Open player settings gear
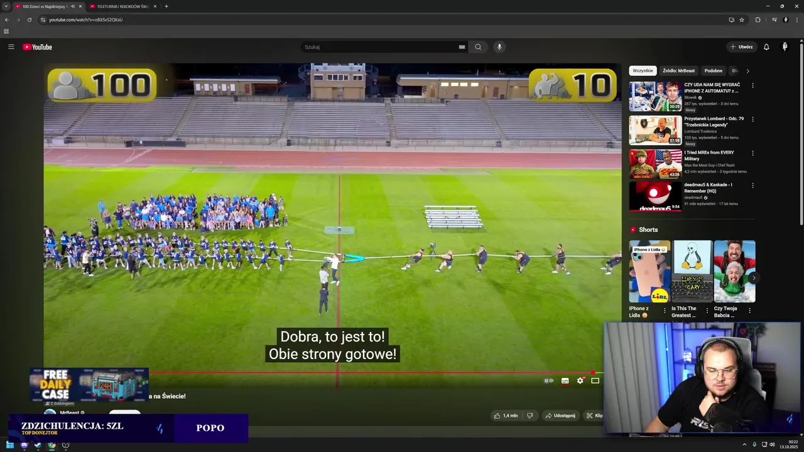804x452 pixels. click(x=580, y=380)
